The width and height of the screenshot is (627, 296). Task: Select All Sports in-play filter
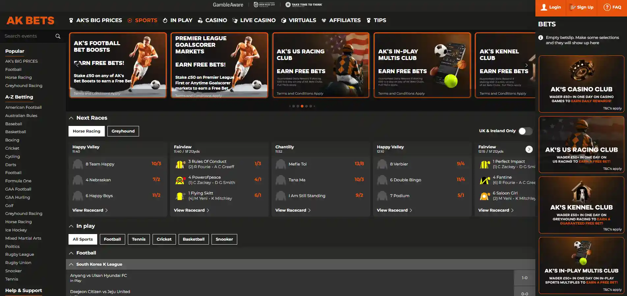(x=83, y=239)
